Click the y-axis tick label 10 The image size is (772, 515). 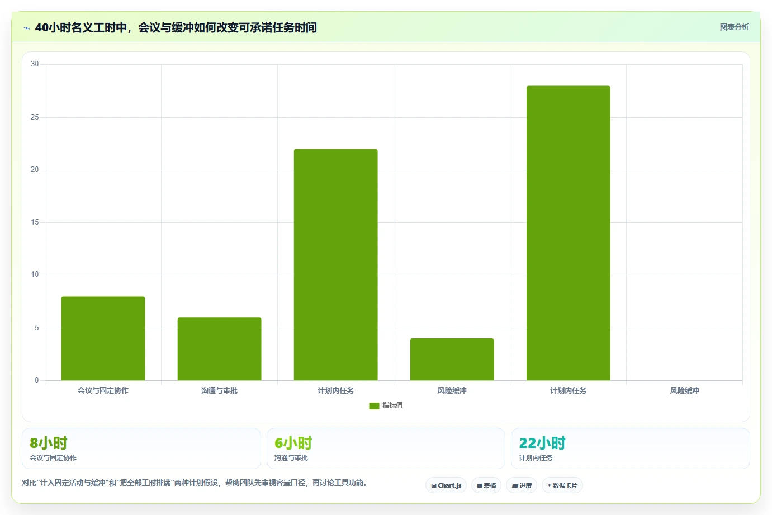point(35,275)
